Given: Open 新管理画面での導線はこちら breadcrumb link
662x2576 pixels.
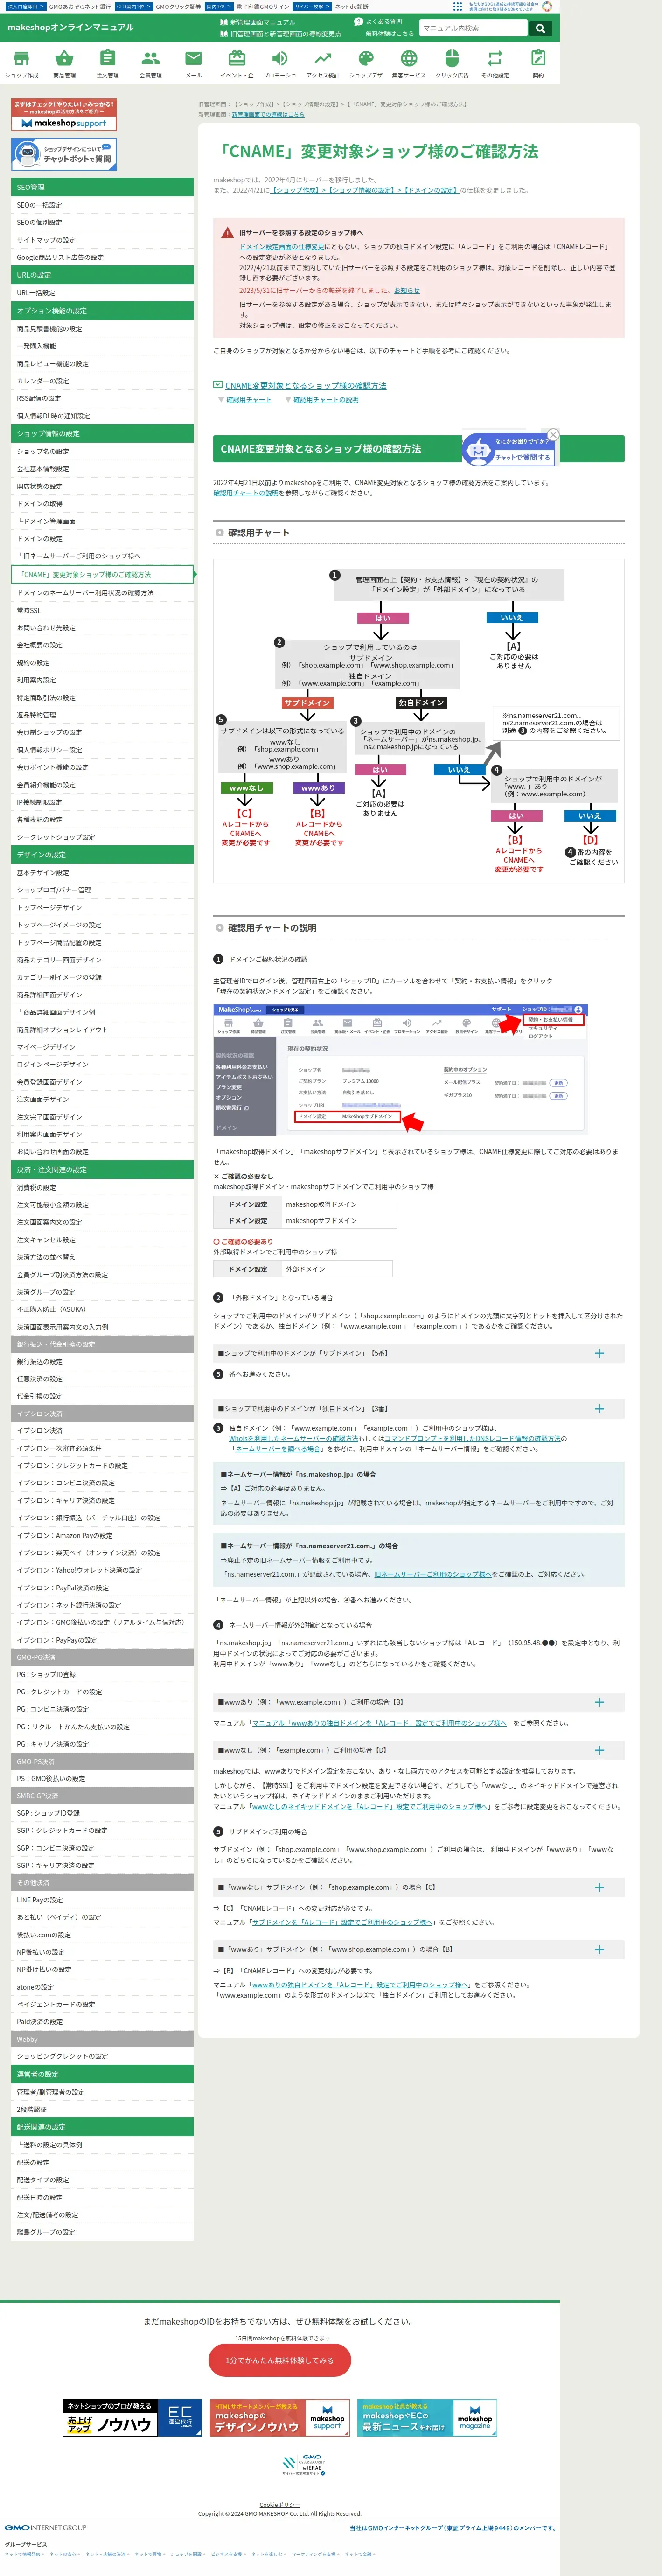Looking at the screenshot, I should (268, 115).
